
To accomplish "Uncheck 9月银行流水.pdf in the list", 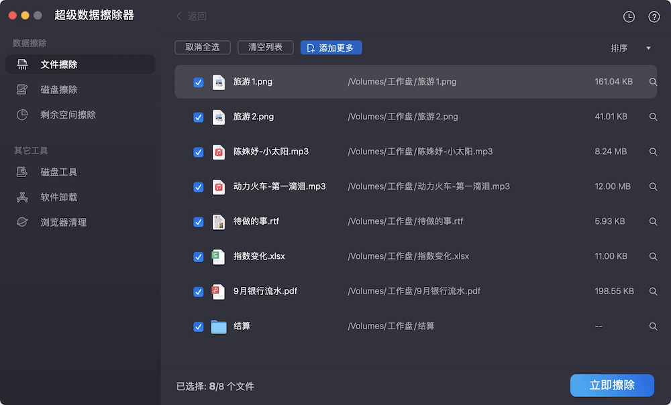I will [198, 291].
